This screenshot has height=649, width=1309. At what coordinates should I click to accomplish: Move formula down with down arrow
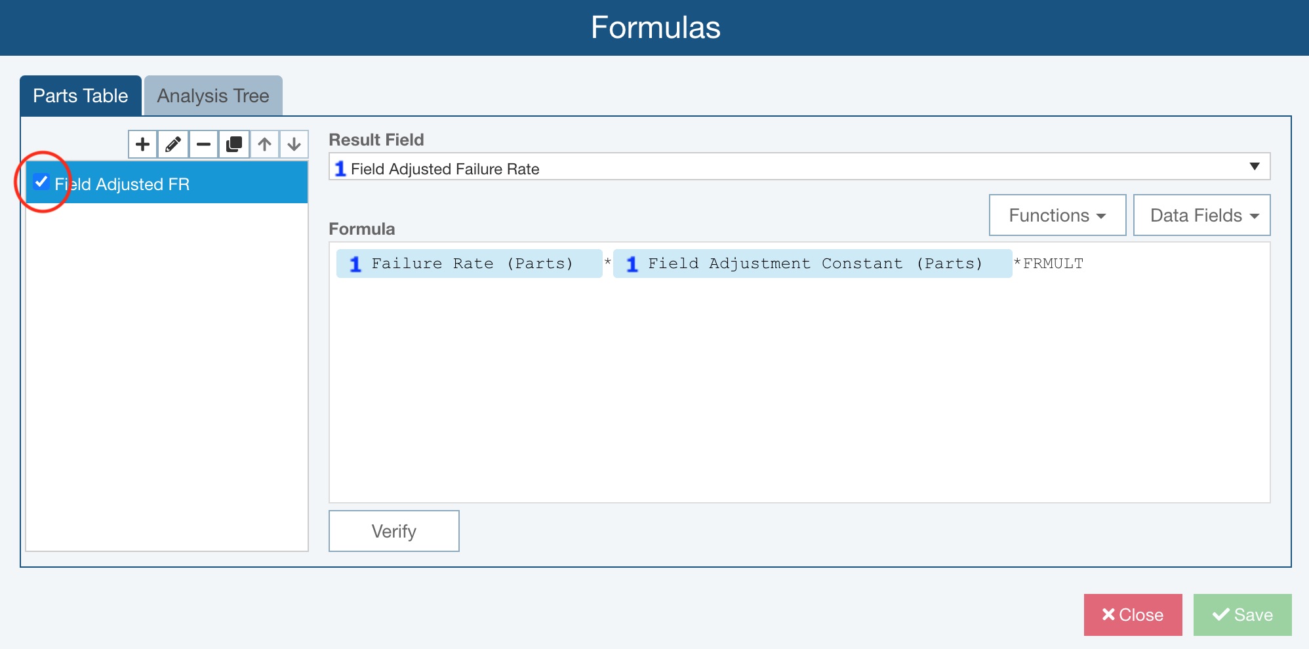[x=294, y=144]
